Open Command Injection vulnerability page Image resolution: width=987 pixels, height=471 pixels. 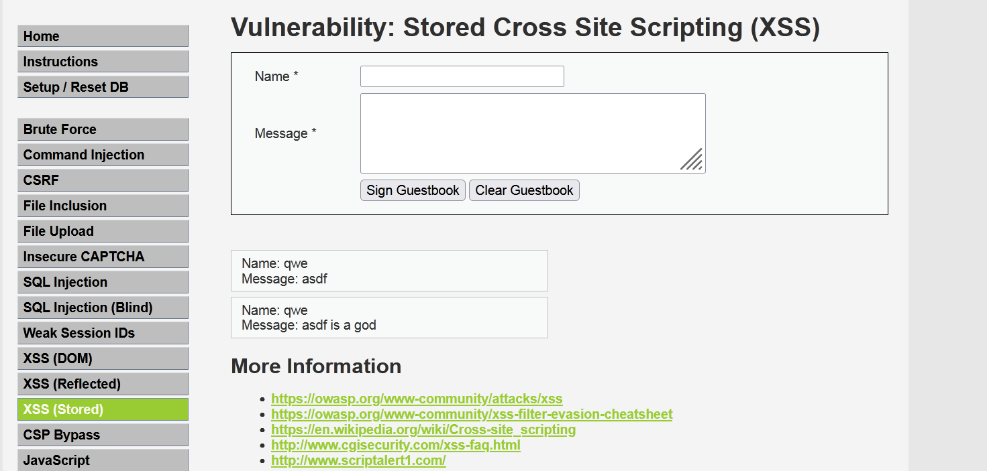click(x=103, y=155)
